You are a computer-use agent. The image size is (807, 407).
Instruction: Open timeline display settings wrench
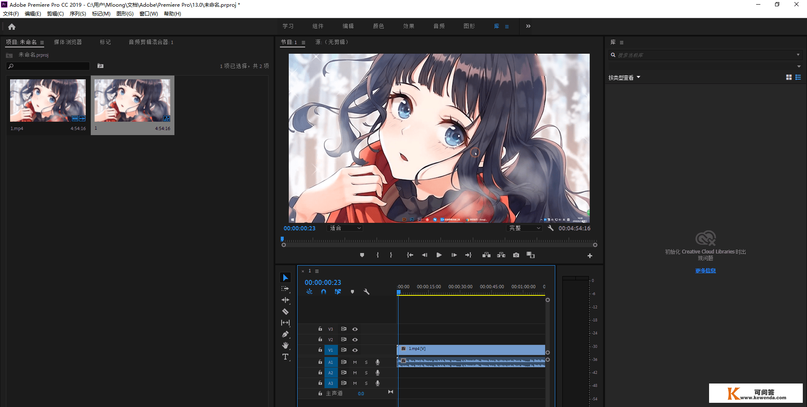pyautogui.click(x=367, y=292)
